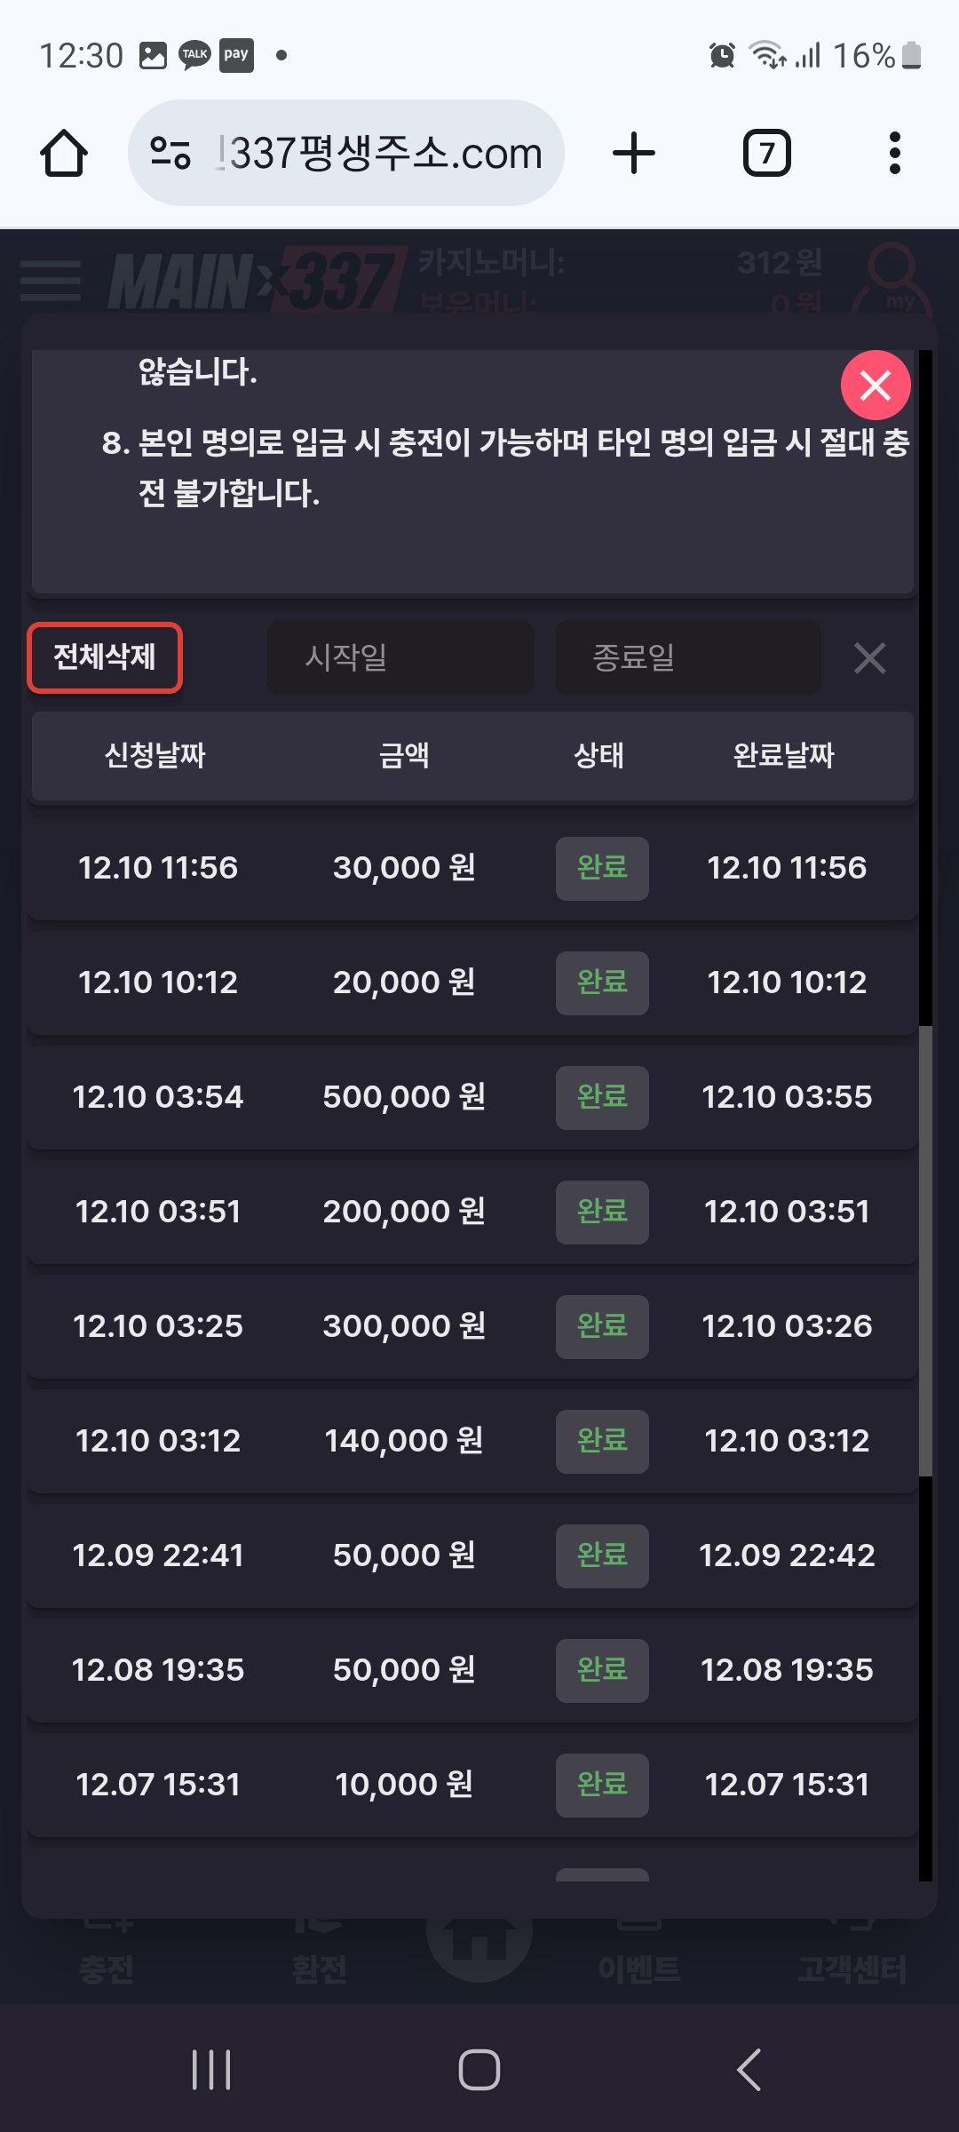Screen dimensions: 959x2132
Task: Tap the address bar URL field
Action: 382,153
